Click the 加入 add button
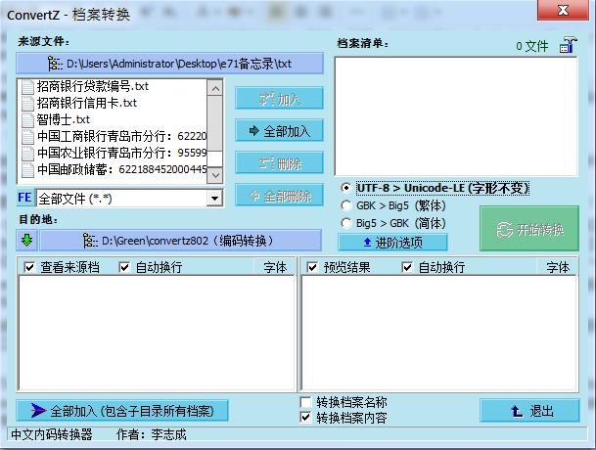The image size is (596, 450). coord(279,99)
